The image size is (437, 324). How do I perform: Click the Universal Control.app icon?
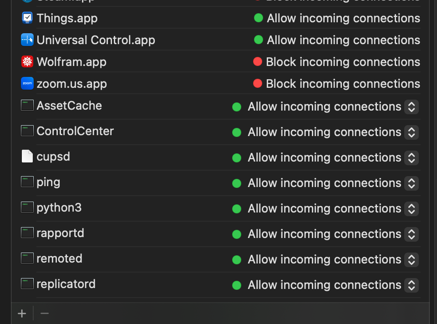point(27,40)
